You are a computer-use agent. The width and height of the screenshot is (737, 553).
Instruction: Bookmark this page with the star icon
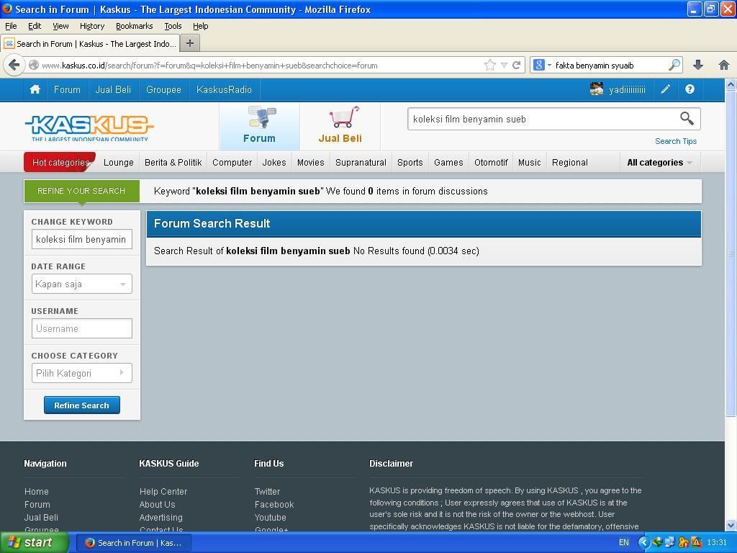tap(489, 65)
